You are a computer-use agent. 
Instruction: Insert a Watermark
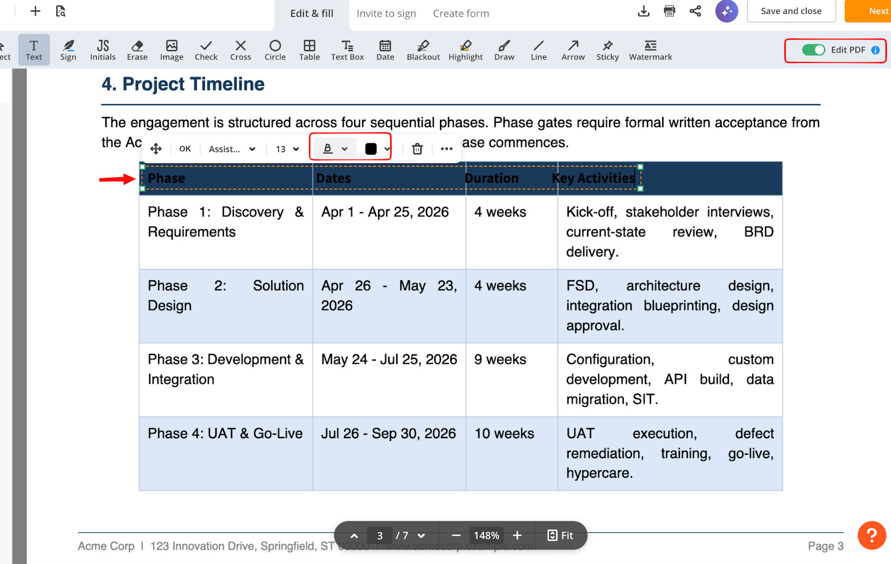(650, 50)
